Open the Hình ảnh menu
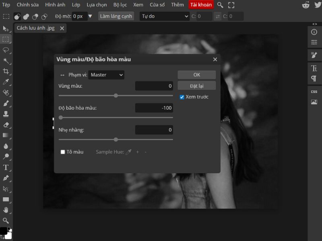 point(55,5)
